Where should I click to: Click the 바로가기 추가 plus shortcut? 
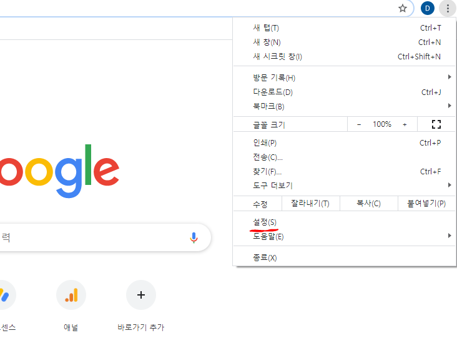click(141, 295)
